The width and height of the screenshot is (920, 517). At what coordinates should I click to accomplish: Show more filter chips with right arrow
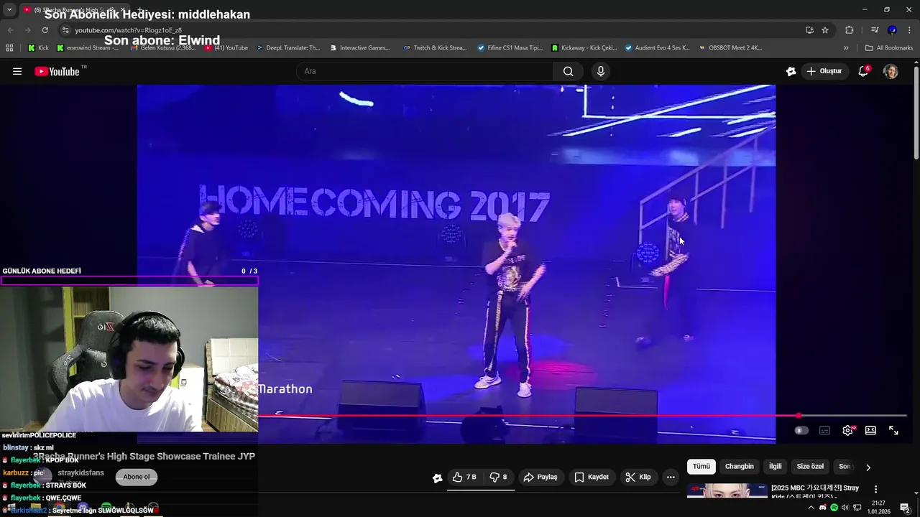click(x=868, y=467)
